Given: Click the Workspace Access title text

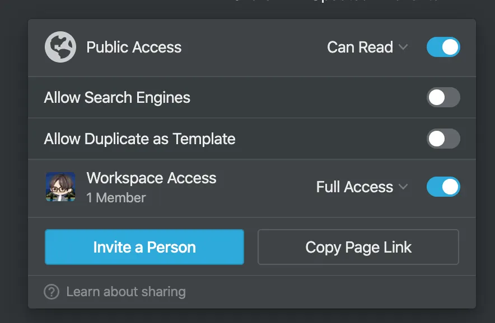Looking at the screenshot, I should 151,178.
